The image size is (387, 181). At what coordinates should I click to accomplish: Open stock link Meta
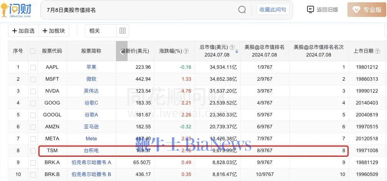91,138
